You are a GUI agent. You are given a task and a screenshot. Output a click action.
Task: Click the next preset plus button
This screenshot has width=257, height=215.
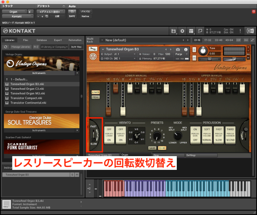(x=42, y=16)
